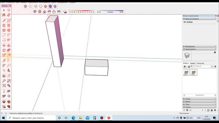Activate the Push/Pull tool
Viewport: 219px width, 123px height.
[x=9, y=45]
